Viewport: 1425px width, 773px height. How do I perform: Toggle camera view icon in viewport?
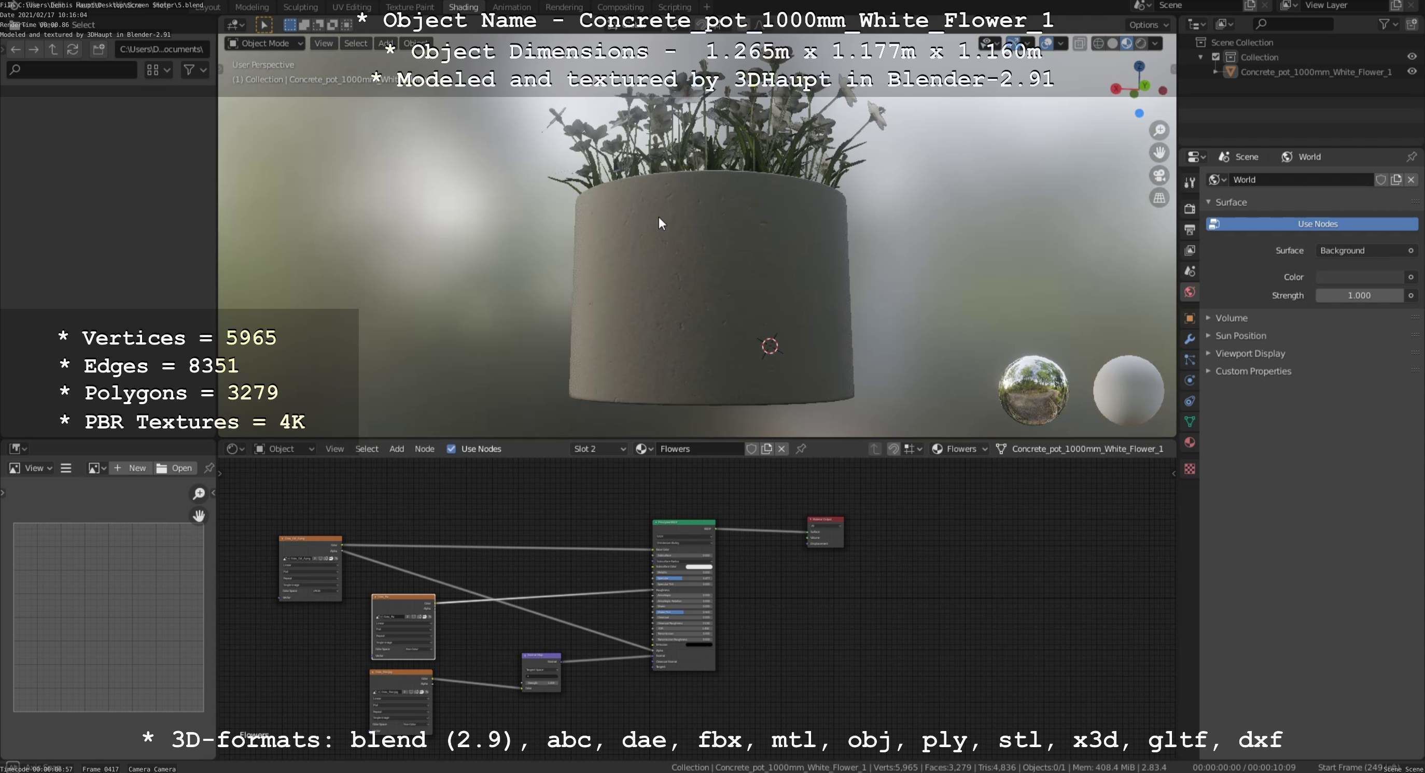(x=1159, y=176)
